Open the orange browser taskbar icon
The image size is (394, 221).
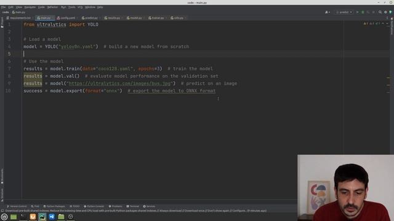[x=33, y=217]
